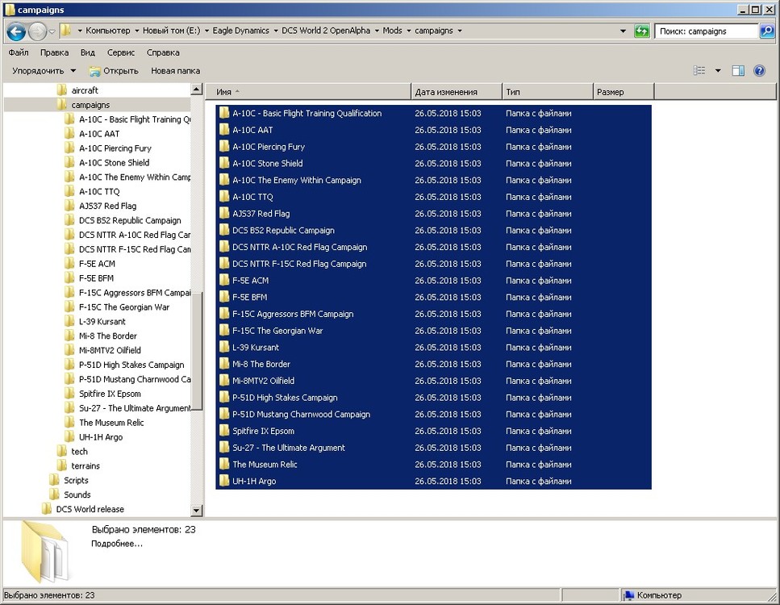Click folder icon of Spitfire IX Epsom row
The width and height of the screenshot is (780, 605).
pyautogui.click(x=224, y=431)
